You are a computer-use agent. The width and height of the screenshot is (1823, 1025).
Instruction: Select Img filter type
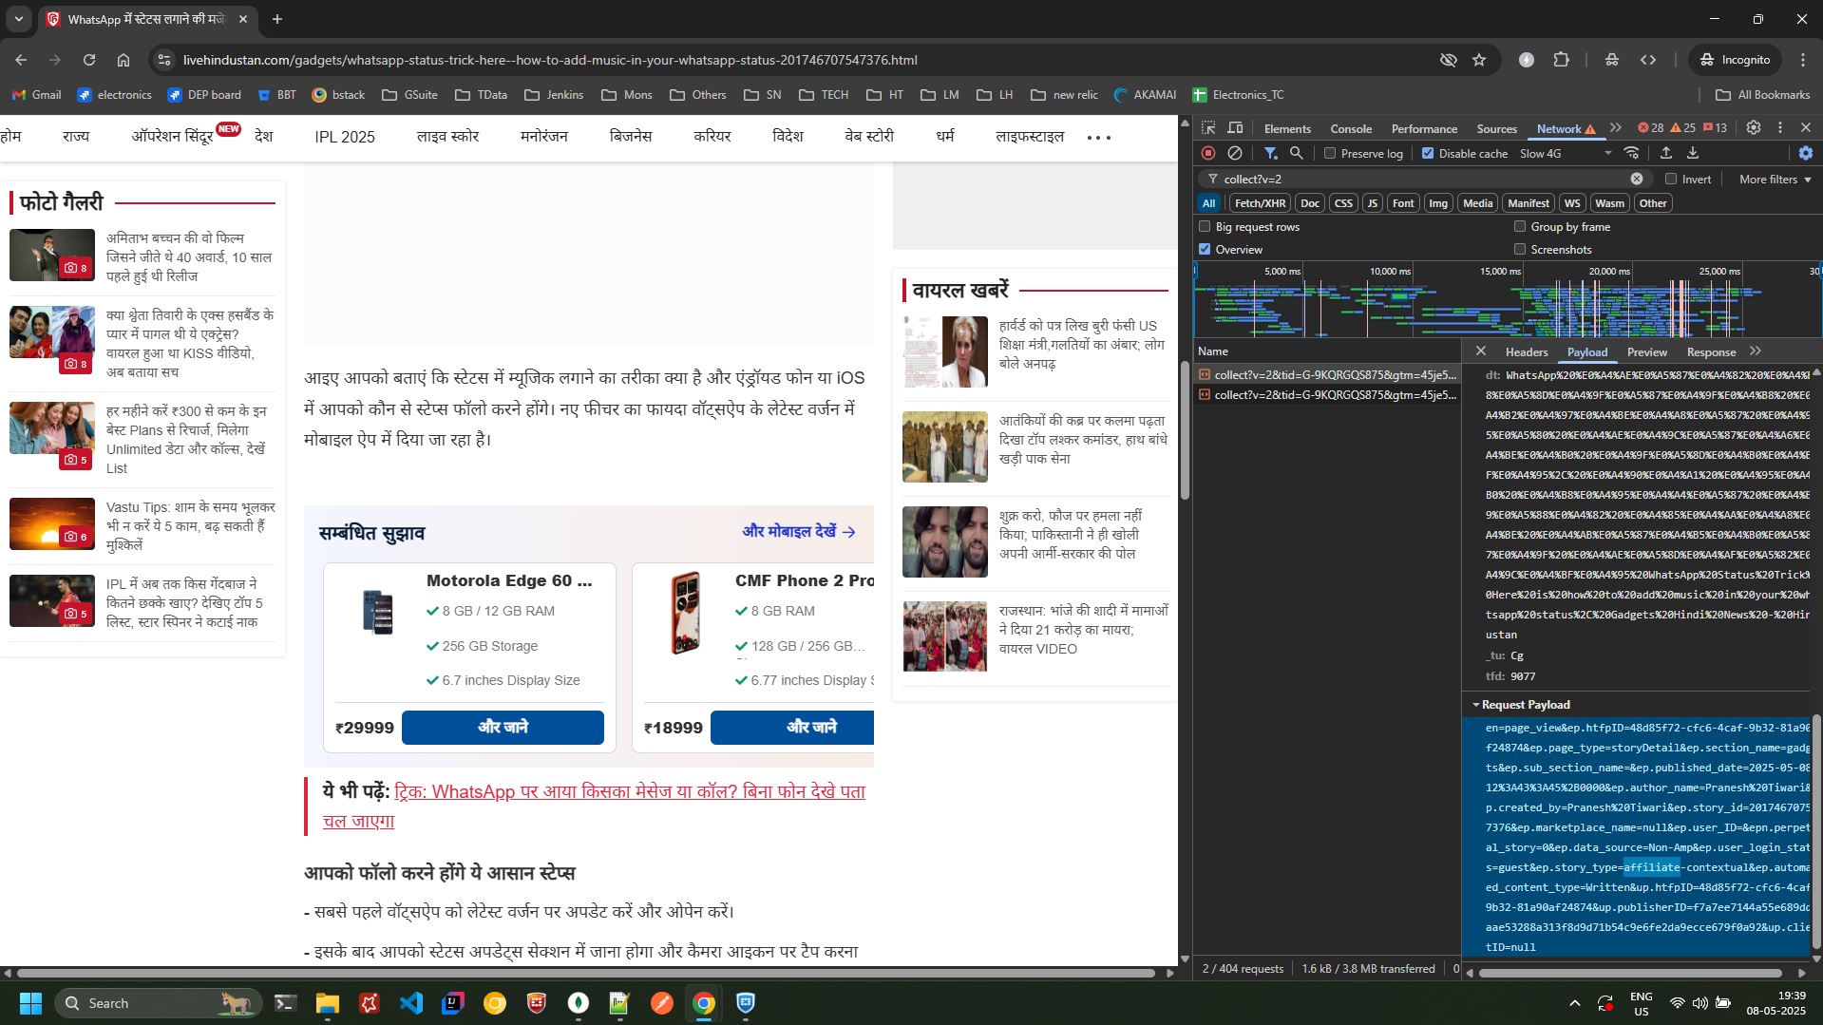[1438, 203]
